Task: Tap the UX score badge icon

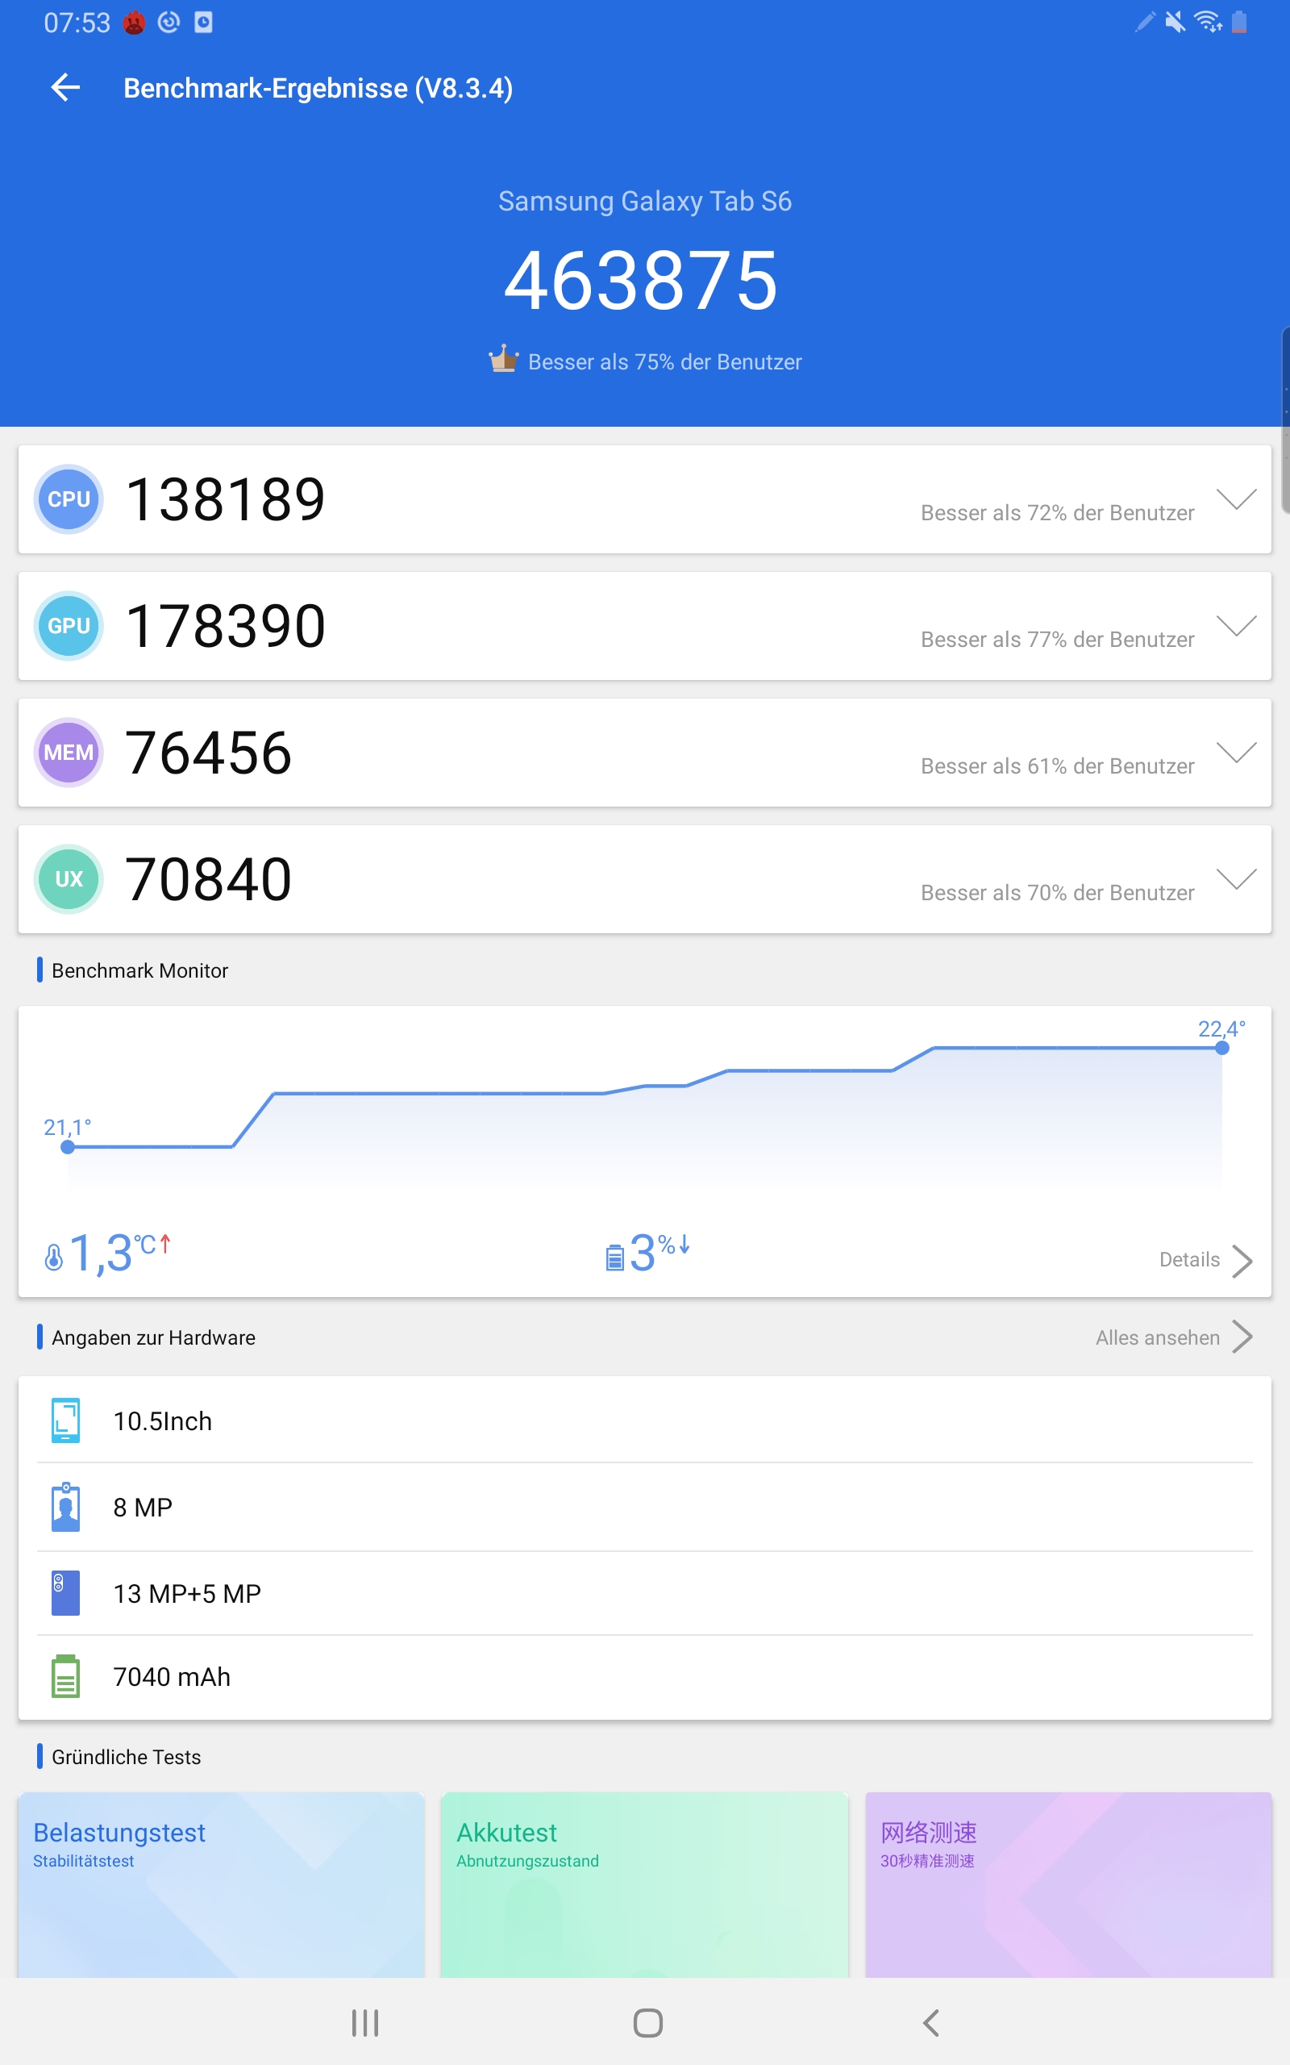Action: [x=69, y=879]
